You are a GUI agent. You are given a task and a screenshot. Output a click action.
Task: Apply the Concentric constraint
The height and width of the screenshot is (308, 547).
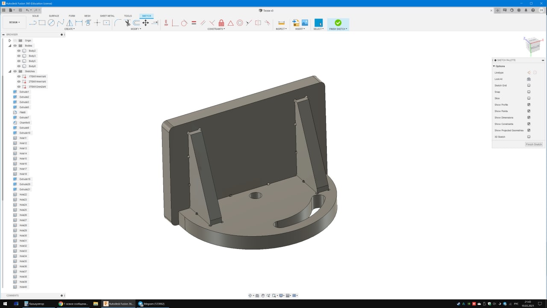coord(240,23)
